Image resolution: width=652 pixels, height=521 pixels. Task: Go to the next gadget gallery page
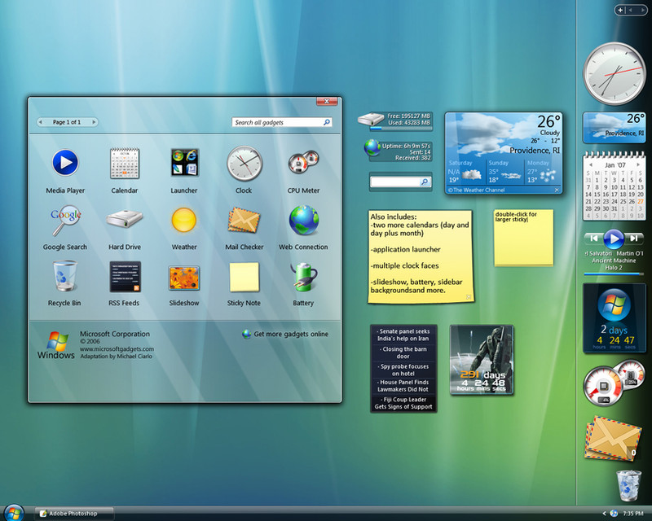pyautogui.click(x=94, y=122)
